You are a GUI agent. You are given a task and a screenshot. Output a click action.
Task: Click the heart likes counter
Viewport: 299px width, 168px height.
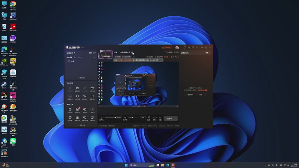click(x=177, y=57)
